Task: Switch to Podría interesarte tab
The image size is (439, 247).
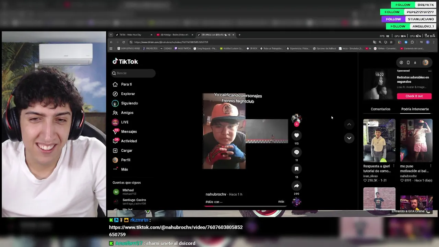Action: click(x=415, y=109)
